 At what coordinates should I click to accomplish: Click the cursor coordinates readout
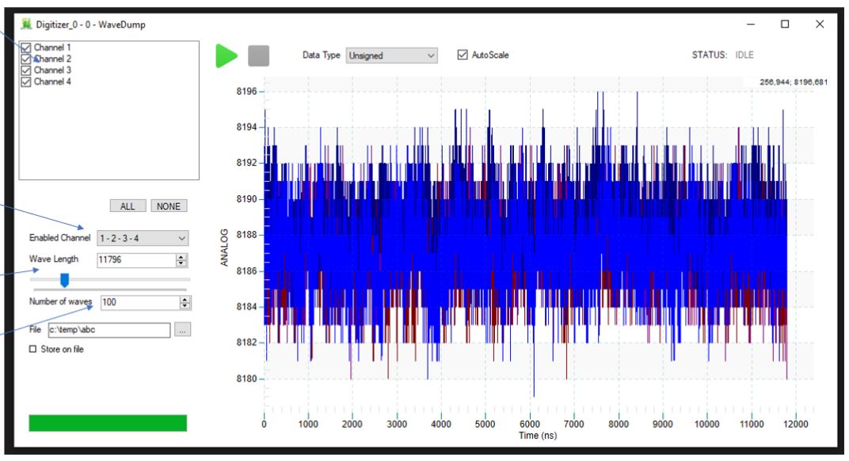(x=794, y=82)
